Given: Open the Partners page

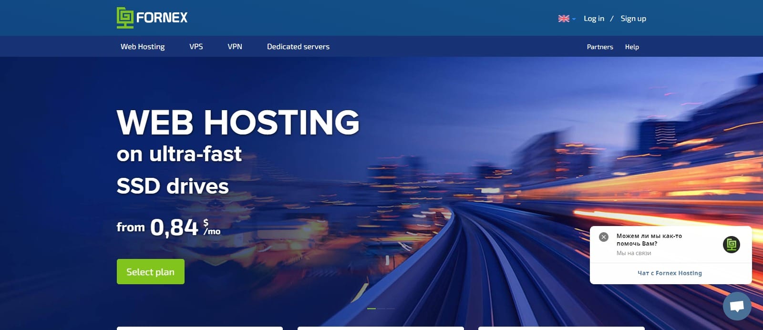Looking at the screenshot, I should pos(600,47).
